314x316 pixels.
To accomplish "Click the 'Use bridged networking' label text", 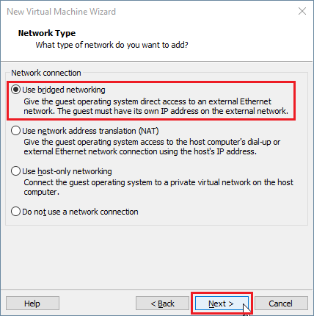I will [64, 90].
